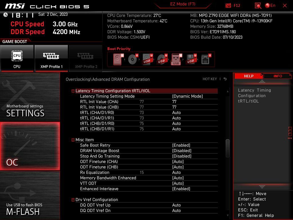Click scrollbar up arrow in settings list
This screenshot has width=293, height=220.
(227, 91)
